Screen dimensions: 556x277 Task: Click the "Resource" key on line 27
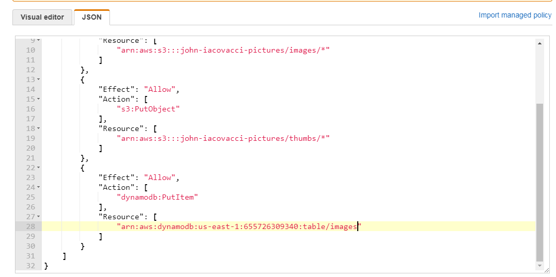(121, 217)
